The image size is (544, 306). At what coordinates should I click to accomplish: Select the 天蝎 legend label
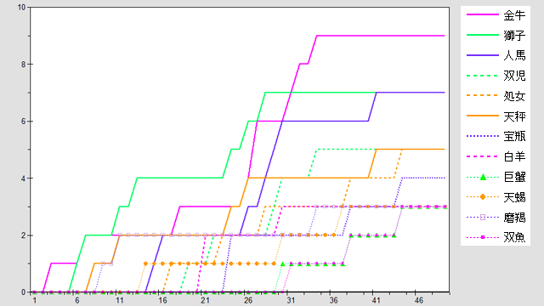(514, 197)
